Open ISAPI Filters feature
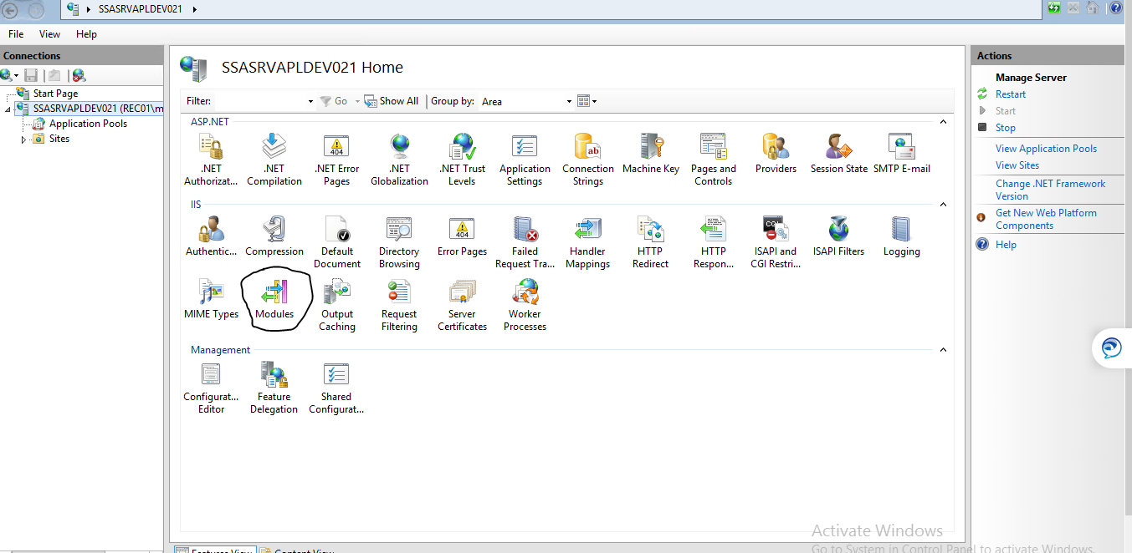Image resolution: width=1132 pixels, height=553 pixels. click(839, 236)
